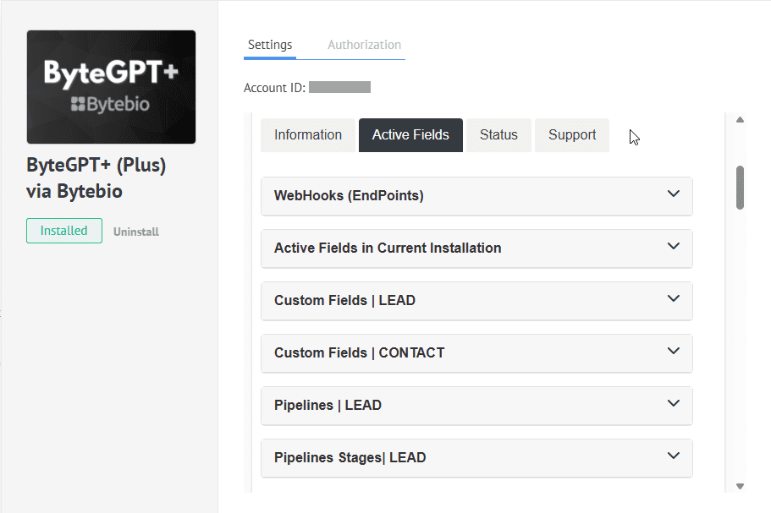Click the scrollbar down arrow

click(740, 486)
